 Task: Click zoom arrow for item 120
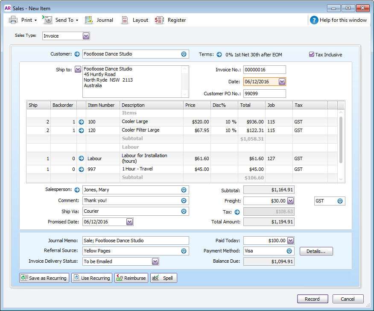pyautogui.click(x=82, y=131)
